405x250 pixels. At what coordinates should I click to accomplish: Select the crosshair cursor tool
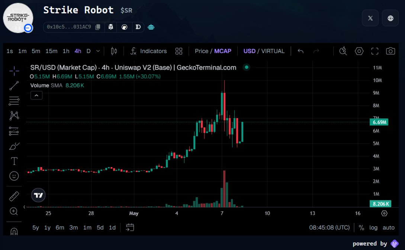coord(14,71)
